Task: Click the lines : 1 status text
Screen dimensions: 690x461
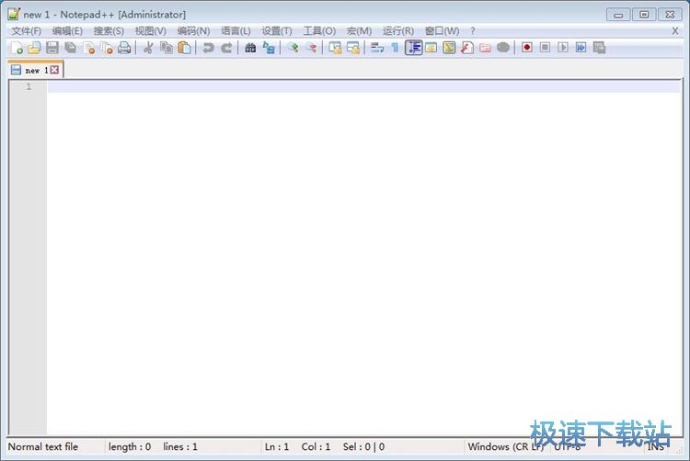Action: [x=180, y=446]
